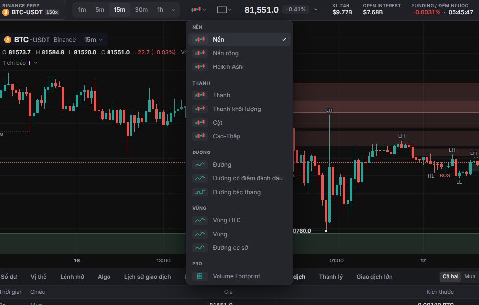Click the chart-type candle icon in toolbar

tap(196, 10)
